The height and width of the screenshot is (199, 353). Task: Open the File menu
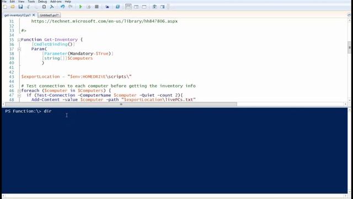click(x=4, y=2)
